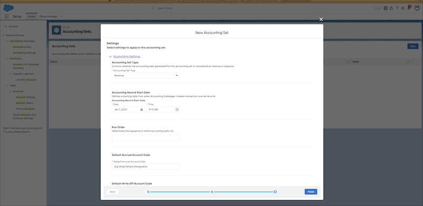
Task: Open the favorites list dropdown arrow
Action: [x=379, y=8]
